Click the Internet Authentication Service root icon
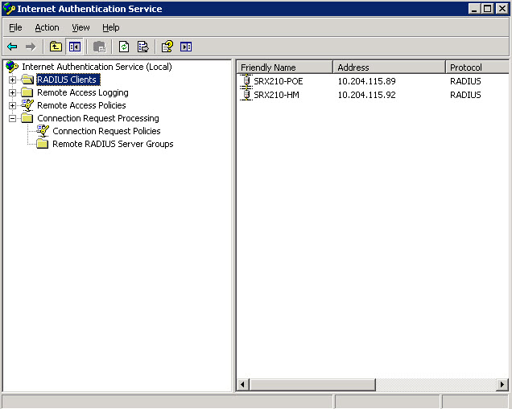512x409 pixels. (12, 67)
